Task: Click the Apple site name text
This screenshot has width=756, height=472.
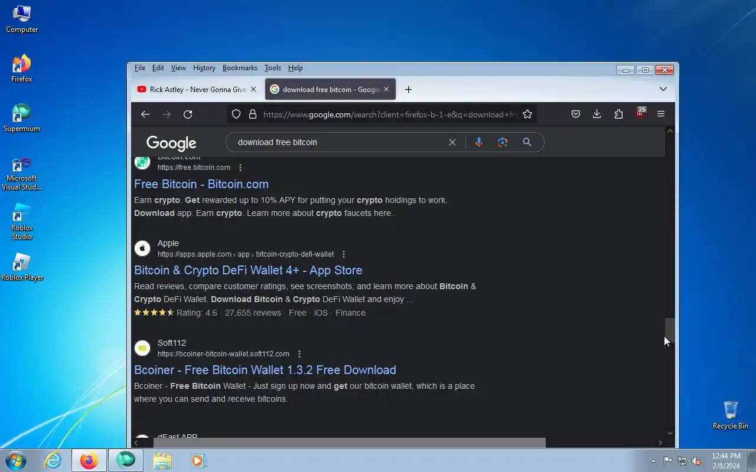Action: (168, 243)
